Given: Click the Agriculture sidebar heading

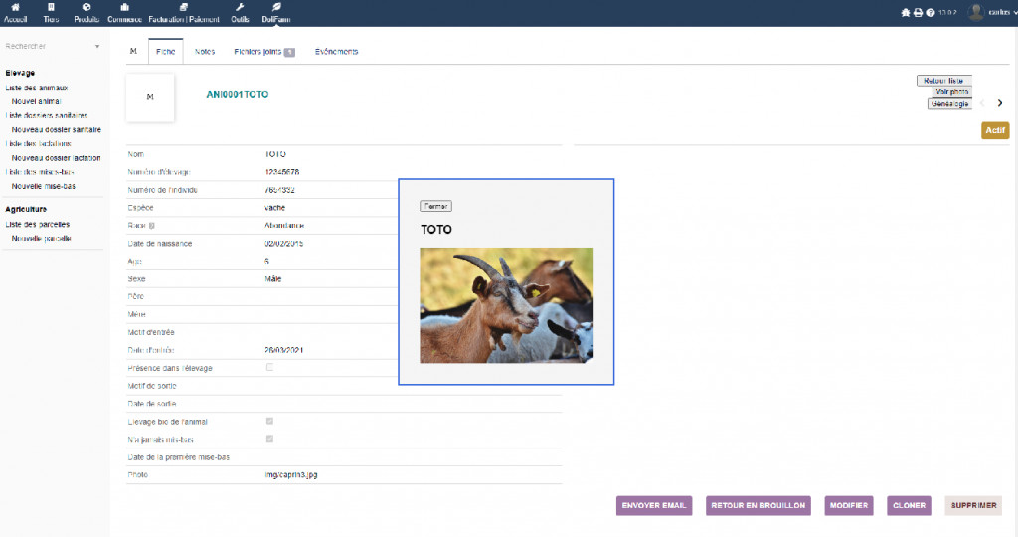Looking at the screenshot, I should (x=26, y=209).
